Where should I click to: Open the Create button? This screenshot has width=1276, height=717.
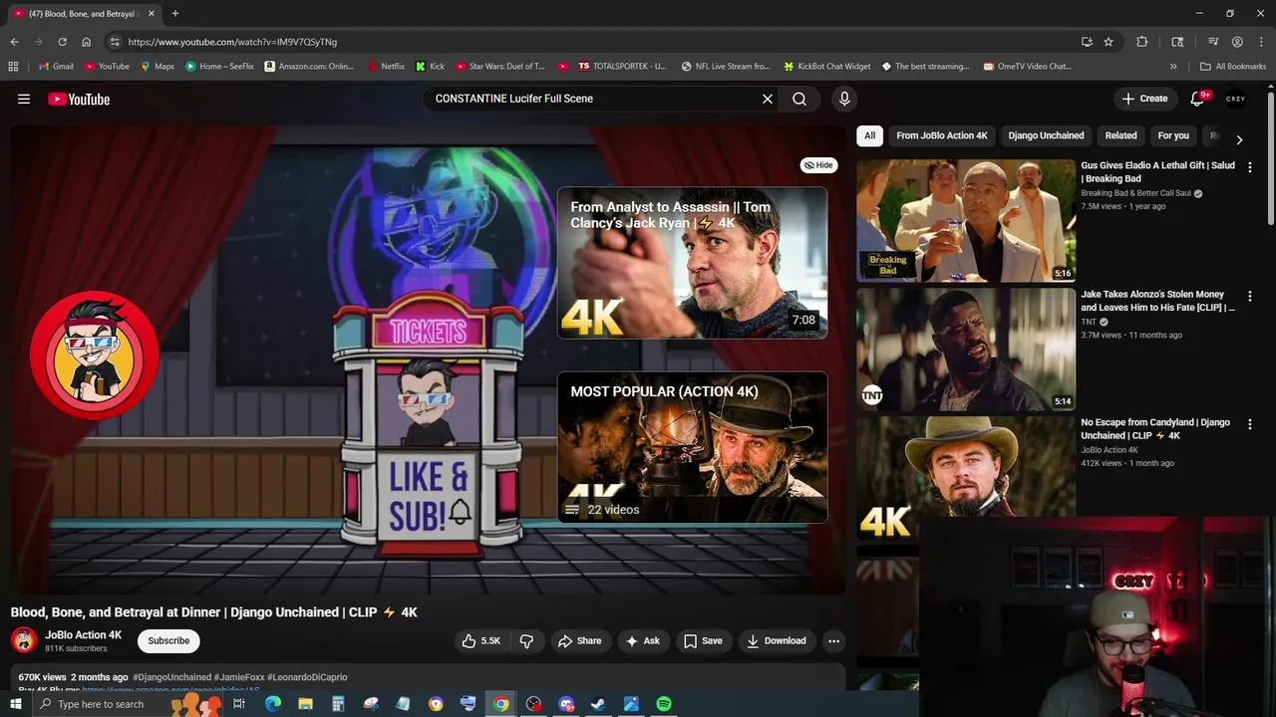tap(1144, 99)
